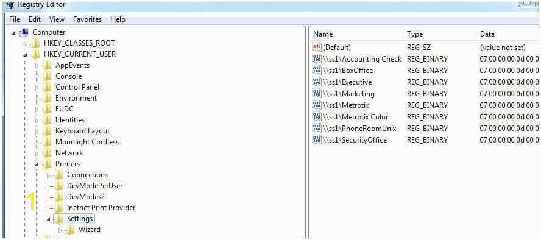The height and width of the screenshot is (240, 541).
Task: Expand the Network key
Action: pos(37,154)
